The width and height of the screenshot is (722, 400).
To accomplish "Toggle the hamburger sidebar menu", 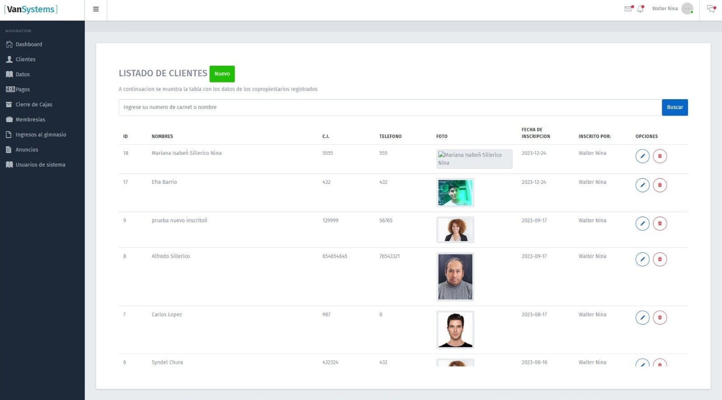I will click(x=96, y=9).
